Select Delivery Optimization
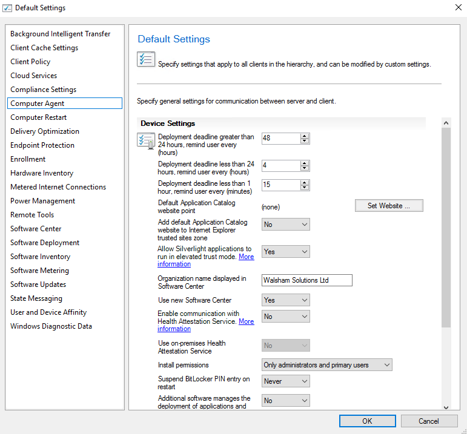467x434 pixels. coord(45,131)
